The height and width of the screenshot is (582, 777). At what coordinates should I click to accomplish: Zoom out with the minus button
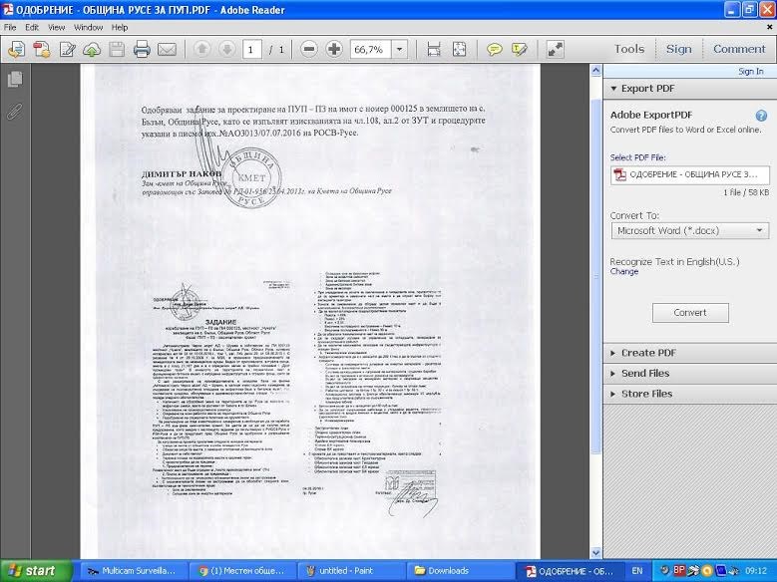point(309,49)
